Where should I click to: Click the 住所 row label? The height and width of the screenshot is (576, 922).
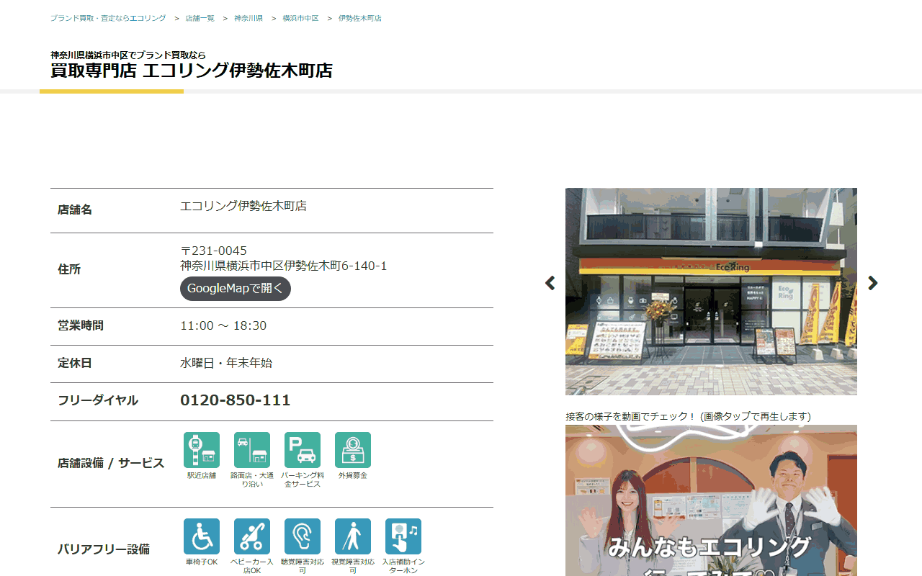point(69,269)
